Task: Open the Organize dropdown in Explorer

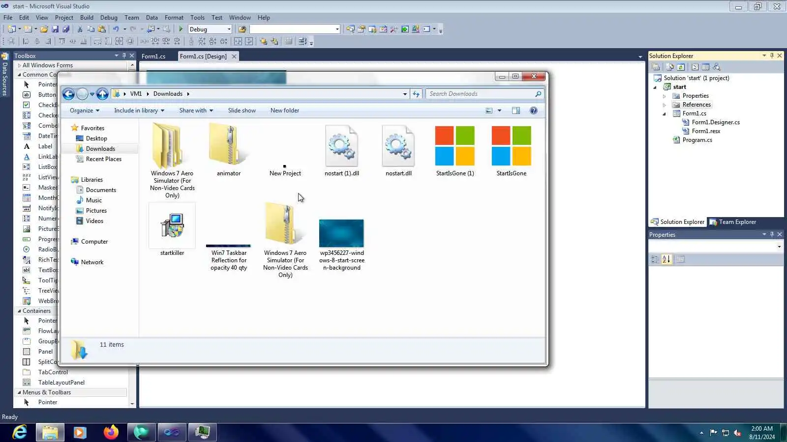Action: 85,110
